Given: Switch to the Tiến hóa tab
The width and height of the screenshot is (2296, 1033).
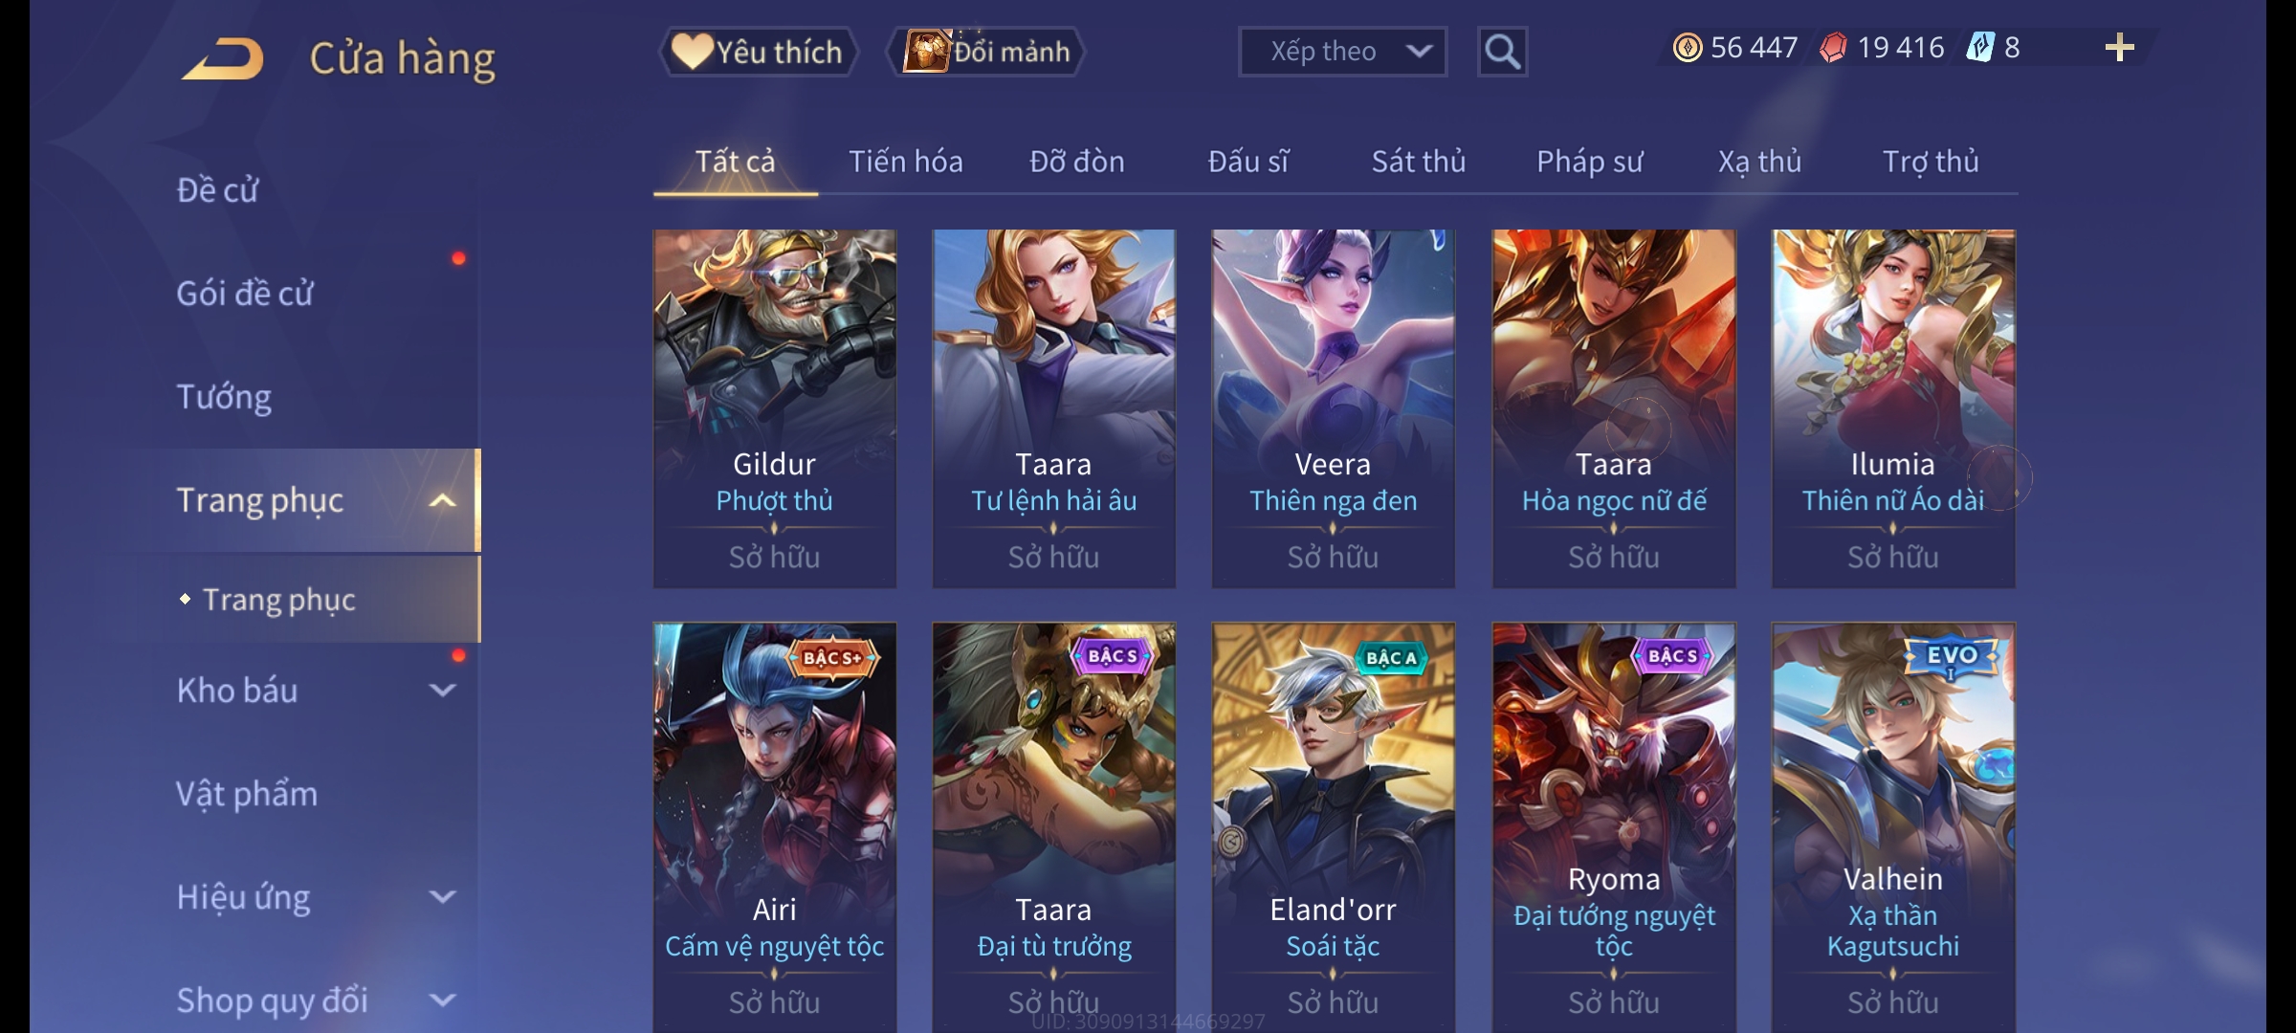Looking at the screenshot, I should coord(905,162).
